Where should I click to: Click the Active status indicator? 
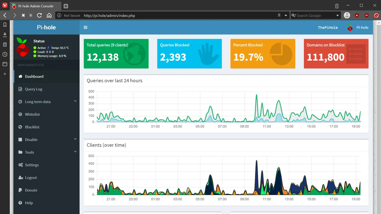pos(40,48)
